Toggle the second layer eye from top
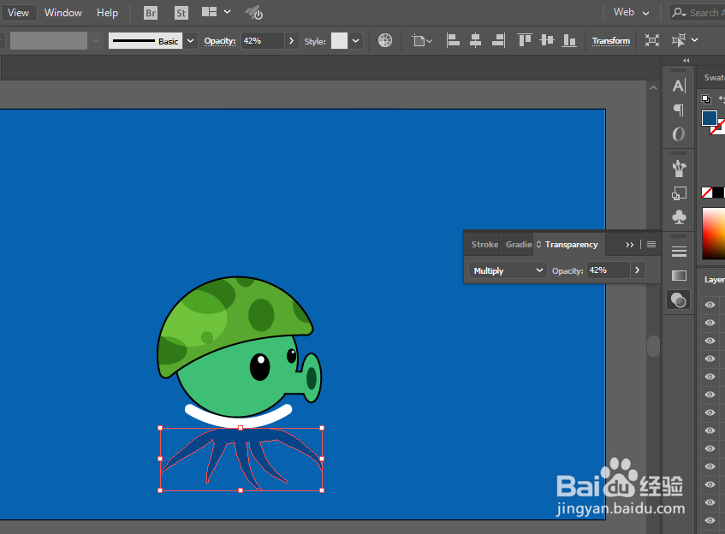The height and width of the screenshot is (534, 725). point(710,323)
